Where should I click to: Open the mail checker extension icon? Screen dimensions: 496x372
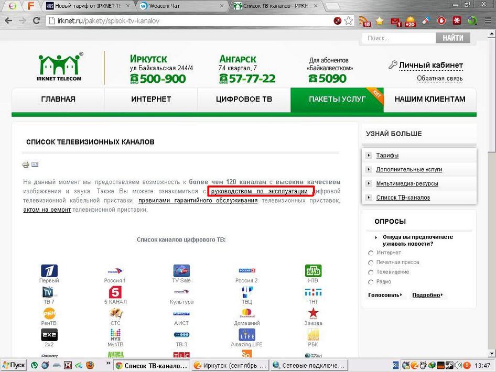[395, 21]
